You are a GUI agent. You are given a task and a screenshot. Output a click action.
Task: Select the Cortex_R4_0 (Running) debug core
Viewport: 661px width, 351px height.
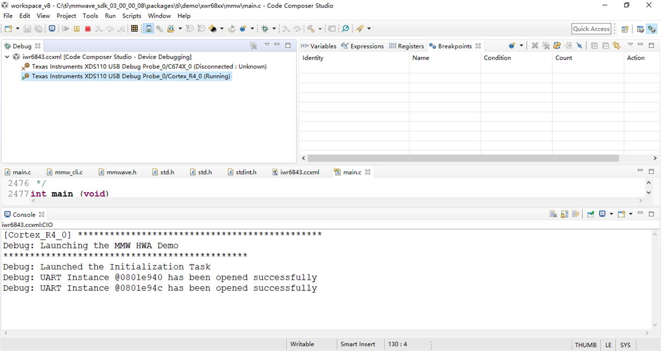[x=127, y=76]
